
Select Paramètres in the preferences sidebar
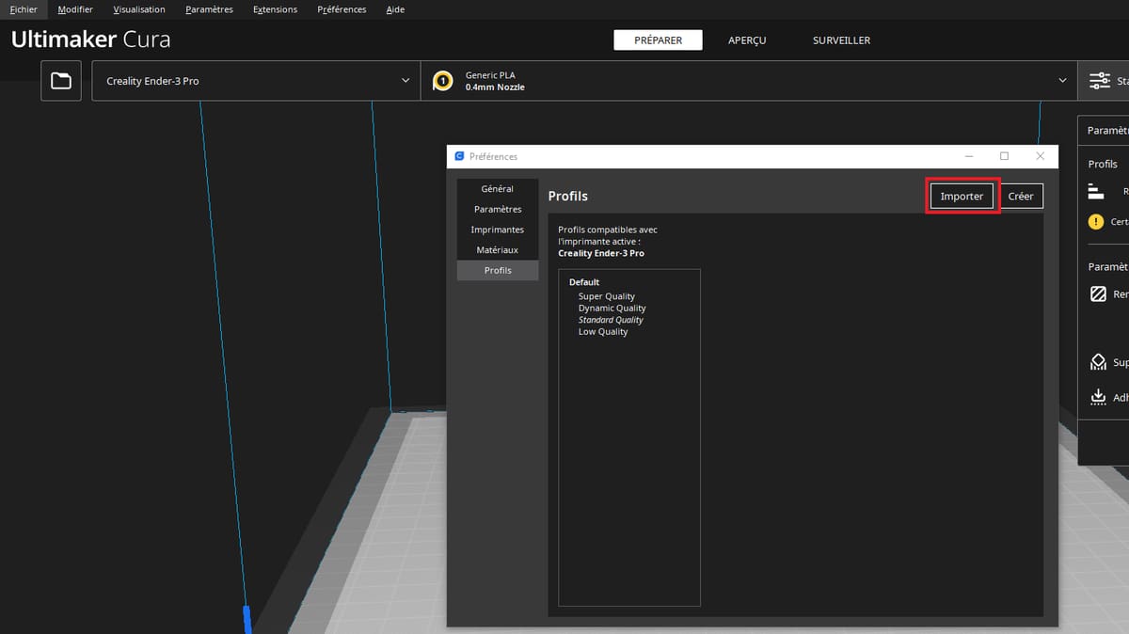tap(498, 210)
